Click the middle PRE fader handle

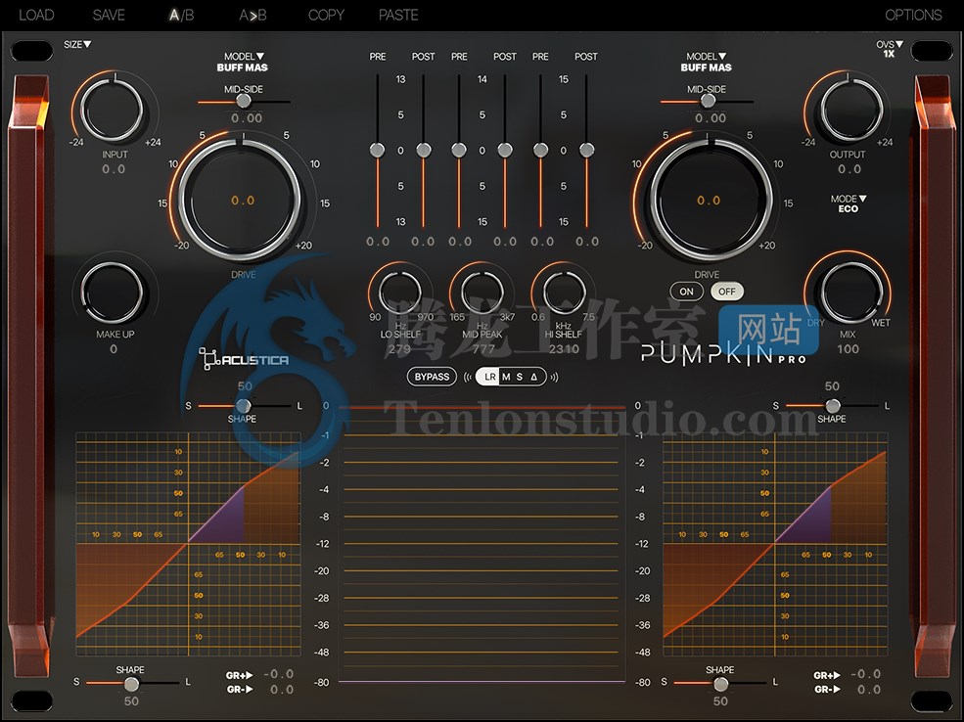click(459, 150)
